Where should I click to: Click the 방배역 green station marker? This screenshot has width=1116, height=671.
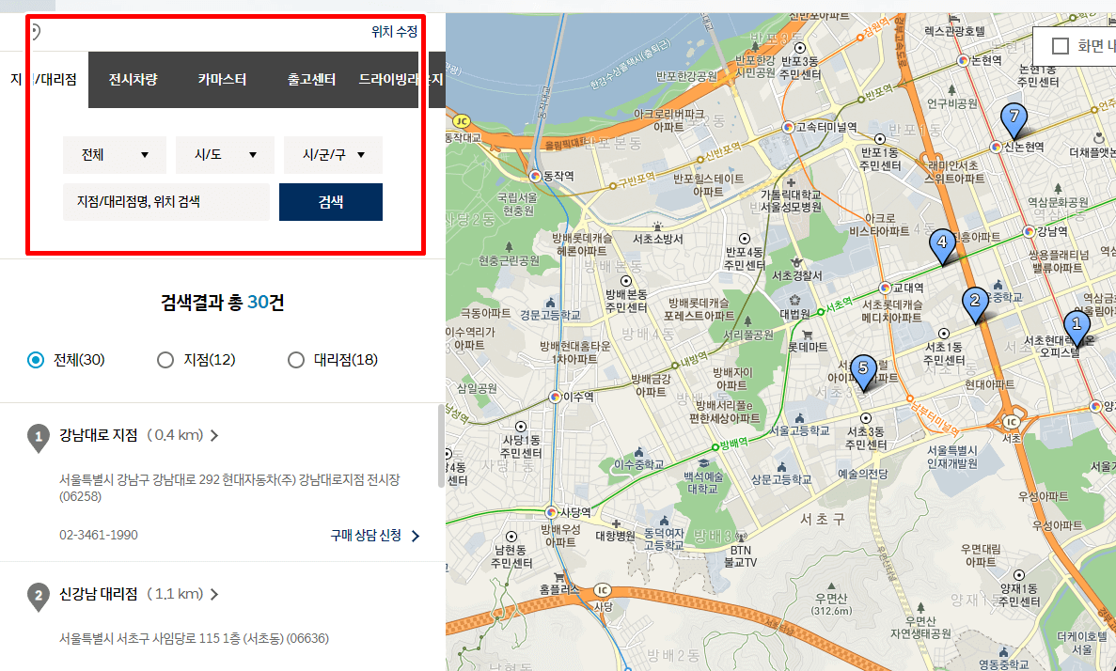pyautogui.click(x=715, y=447)
